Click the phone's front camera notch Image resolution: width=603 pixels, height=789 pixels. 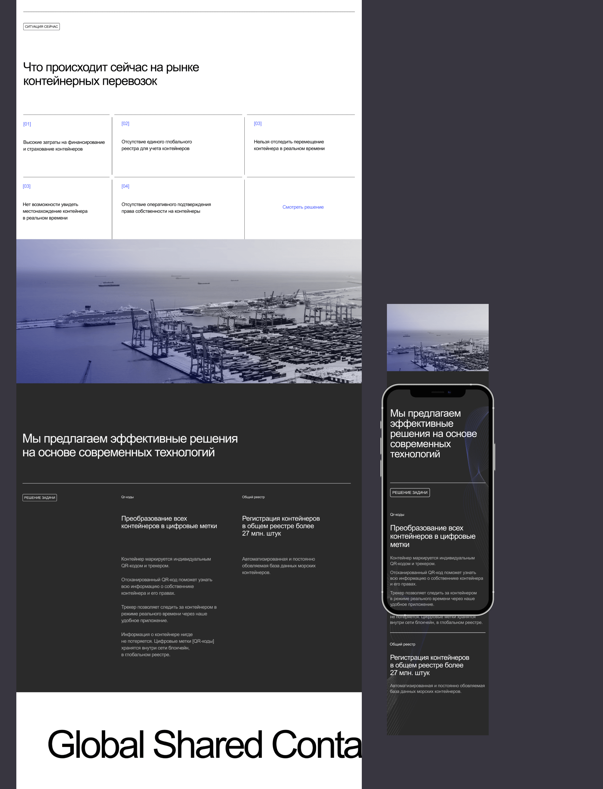pos(437,392)
